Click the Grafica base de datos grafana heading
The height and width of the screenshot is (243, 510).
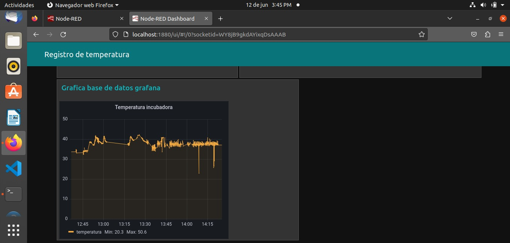coord(110,88)
